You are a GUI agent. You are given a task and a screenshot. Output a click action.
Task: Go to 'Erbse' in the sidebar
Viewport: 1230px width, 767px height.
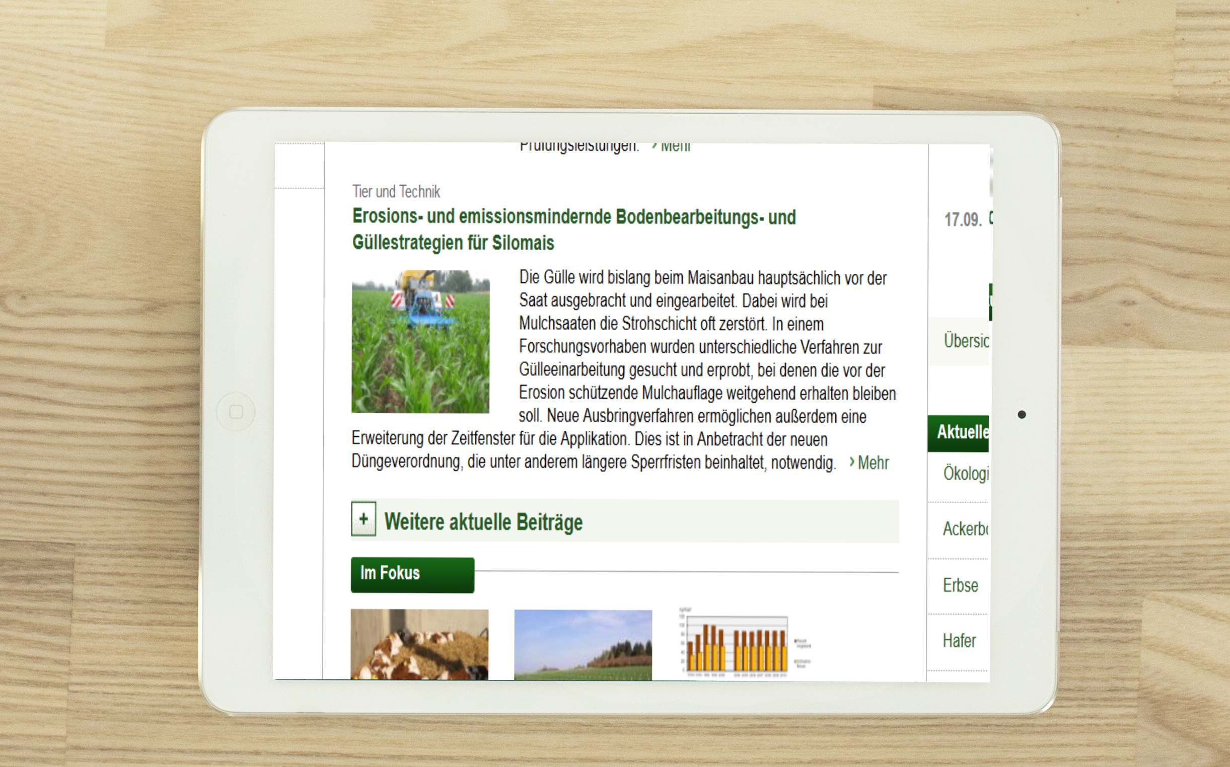pyautogui.click(x=960, y=585)
